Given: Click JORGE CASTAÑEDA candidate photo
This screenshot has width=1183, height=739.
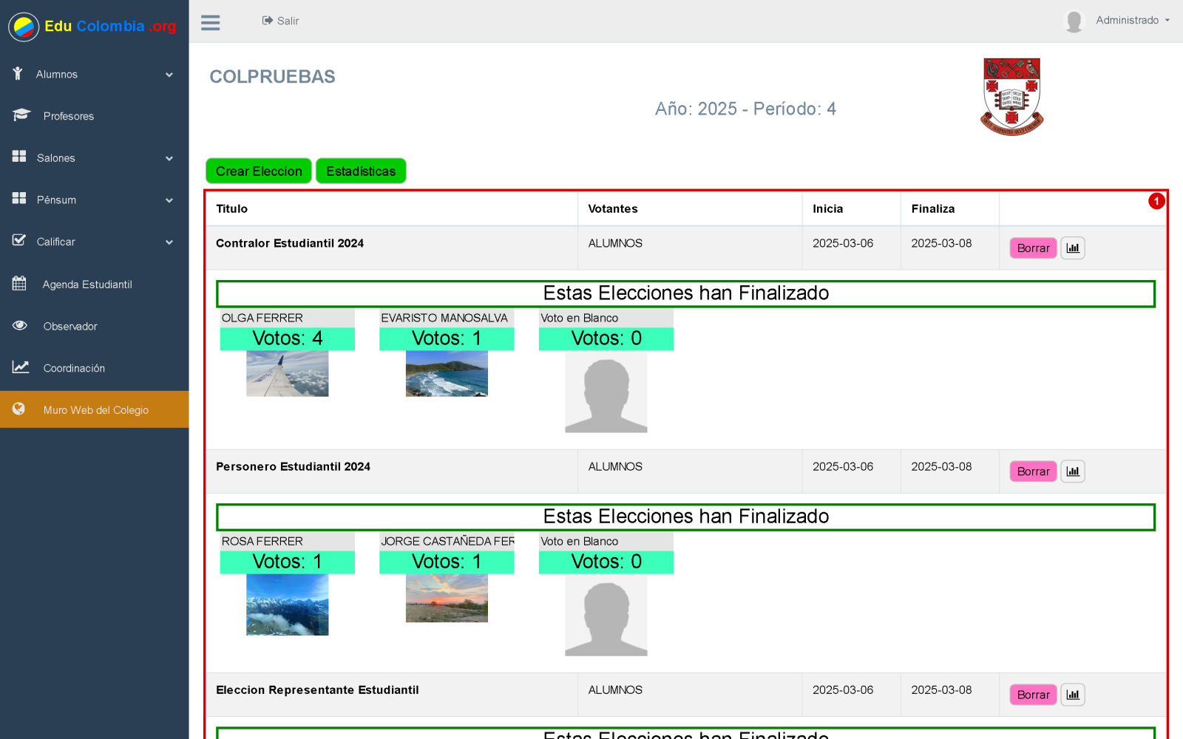Looking at the screenshot, I should tap(447, 598).
